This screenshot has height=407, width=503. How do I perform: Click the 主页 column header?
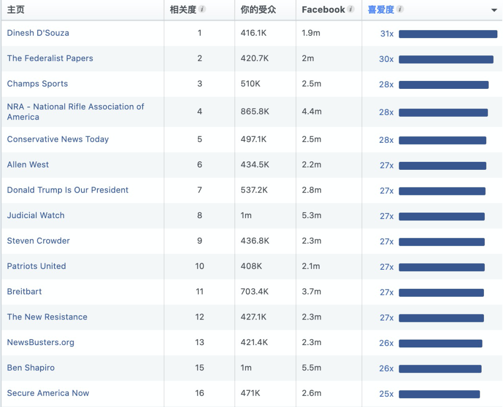click(16, 10)
